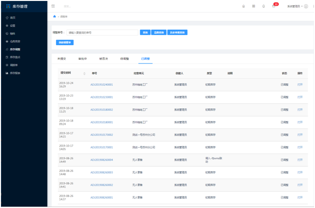Click the 经营单元 column header

click(139, 73)
